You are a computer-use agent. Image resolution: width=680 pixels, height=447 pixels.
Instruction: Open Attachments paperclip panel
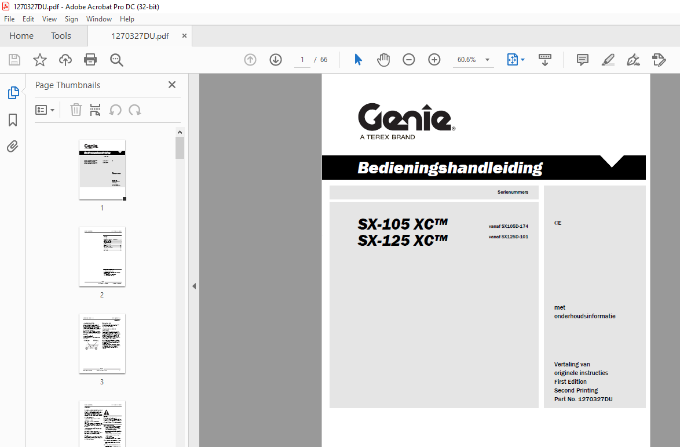click(x=13, y=147)
